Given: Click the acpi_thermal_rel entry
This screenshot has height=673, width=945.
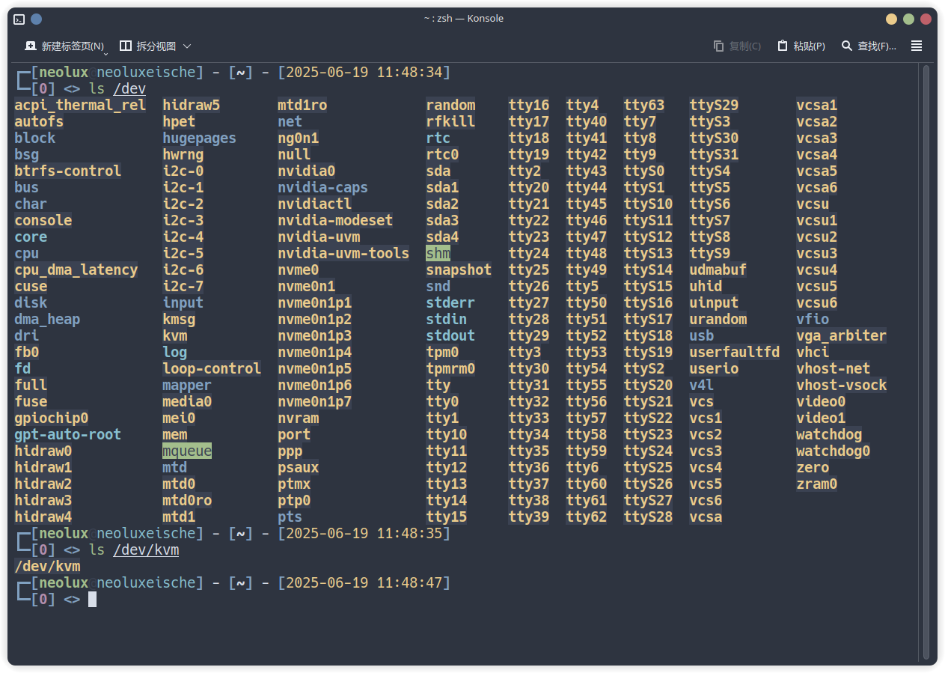Looking at the screenshot, I should pos(80,105).
